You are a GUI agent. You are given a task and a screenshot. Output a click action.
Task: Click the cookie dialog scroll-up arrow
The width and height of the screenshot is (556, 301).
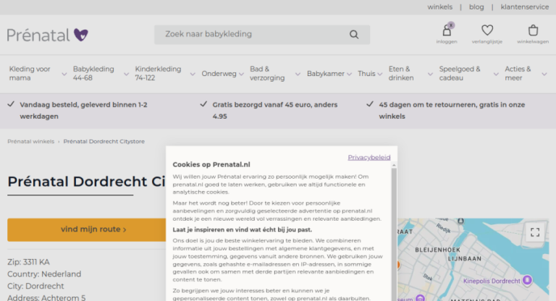point(394,166)
